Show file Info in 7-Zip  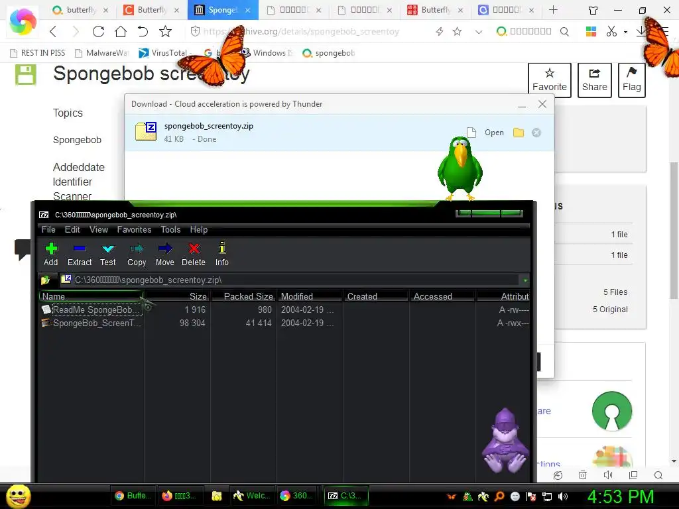tap(221, 254)
